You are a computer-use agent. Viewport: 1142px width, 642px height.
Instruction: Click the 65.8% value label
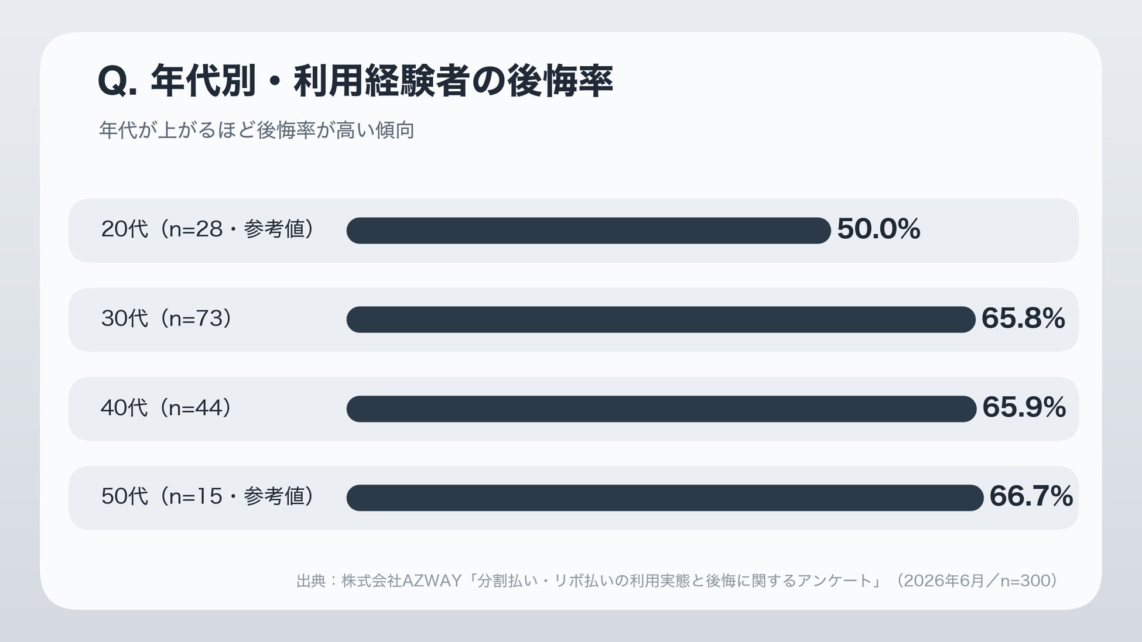point(1023,318)
